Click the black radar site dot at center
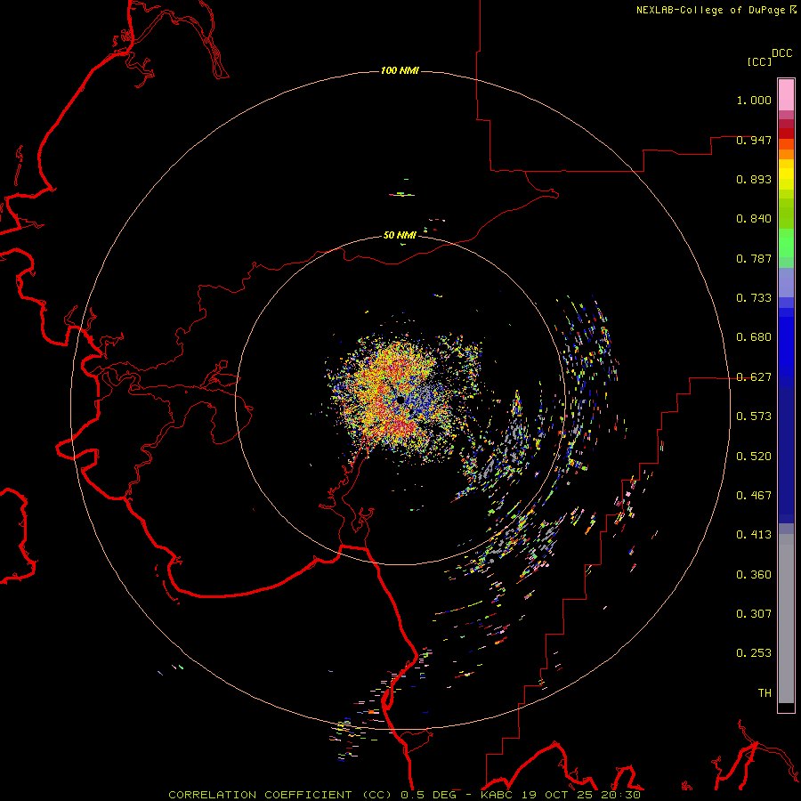Viewport: 801px width, 801px height. click(400, 400)
